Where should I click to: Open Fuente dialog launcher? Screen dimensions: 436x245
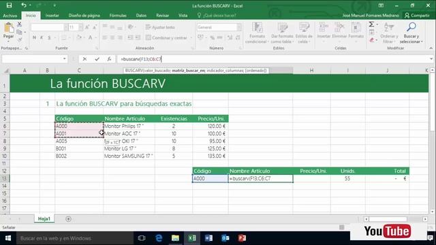[97, 48]
